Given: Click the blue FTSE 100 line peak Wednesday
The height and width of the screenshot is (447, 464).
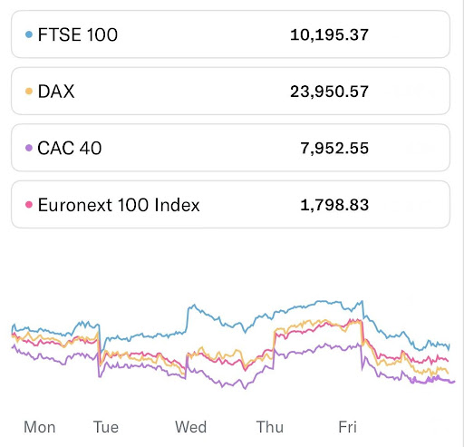Looking at the screenshot, I should pos(193,306).
